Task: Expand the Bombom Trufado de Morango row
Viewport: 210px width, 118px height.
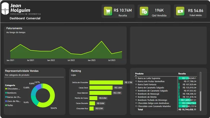Action: pos(136,100)
